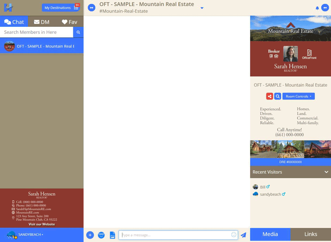Open the Links tab
The width and height of the screenshot is (331, 242).
pos(311,234)
